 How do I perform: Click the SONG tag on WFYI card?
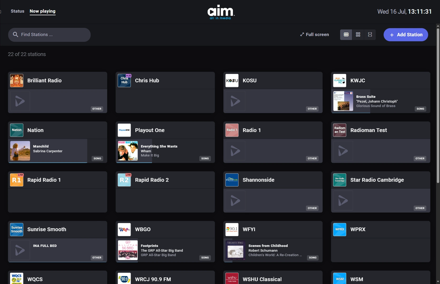pos(313,258)
